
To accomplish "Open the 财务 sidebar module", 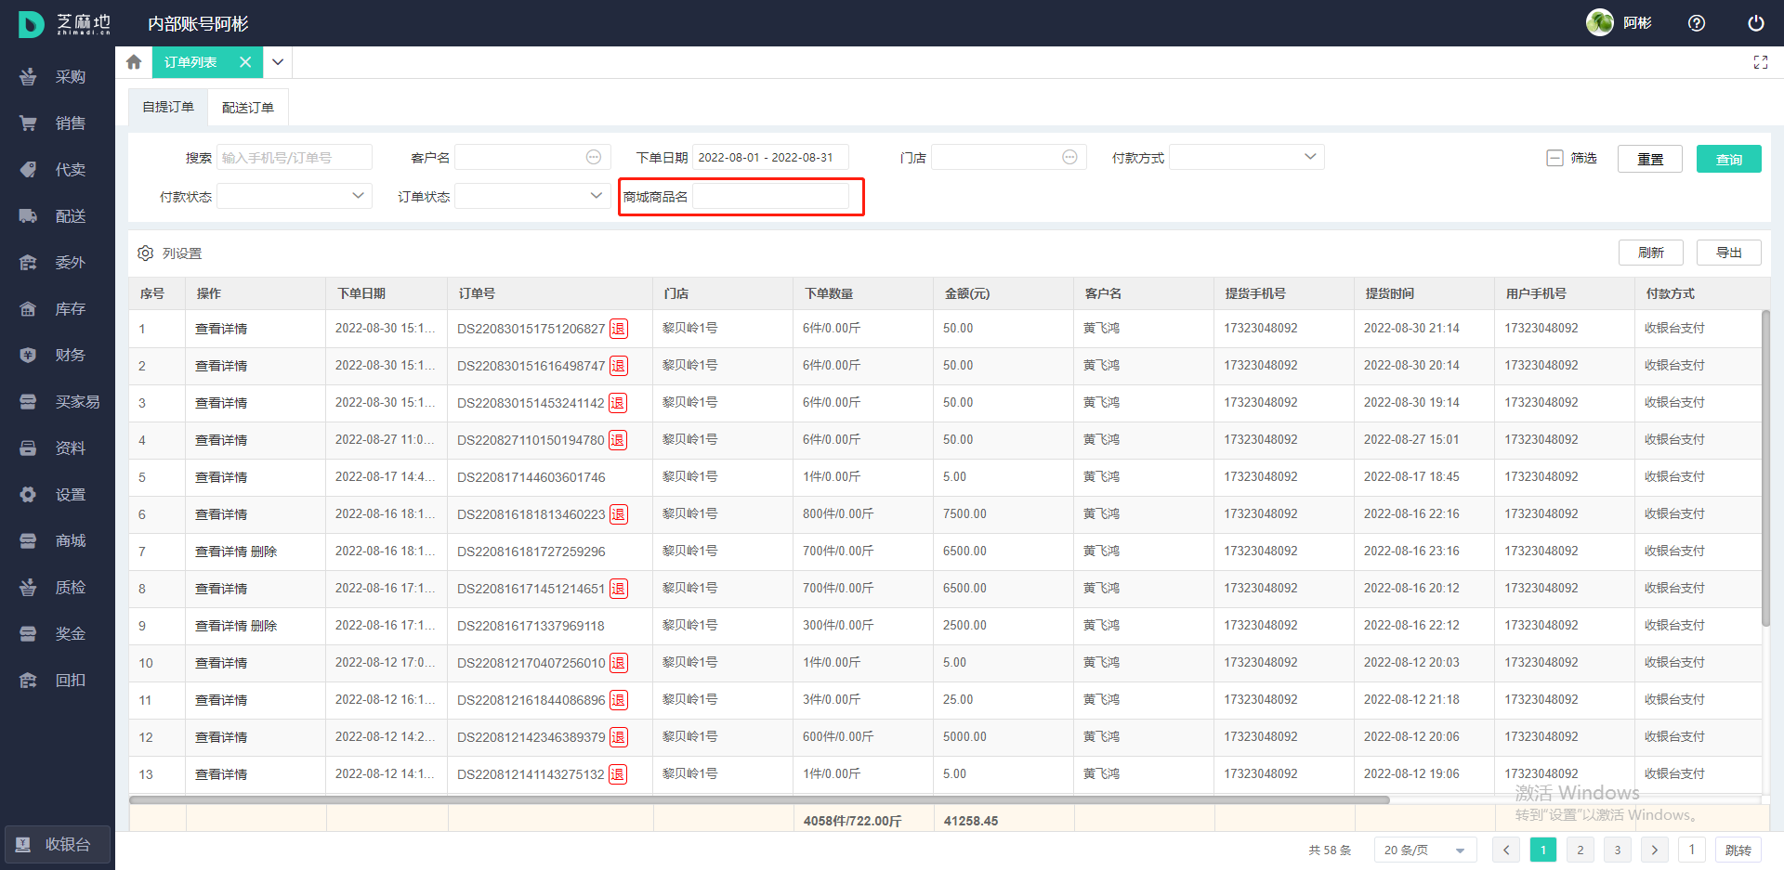I will tap(58, 356).
